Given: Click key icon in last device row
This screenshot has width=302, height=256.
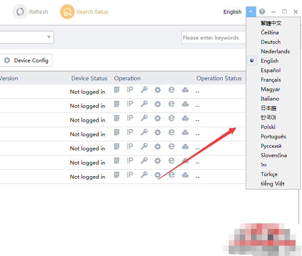Looking at the screenshot, I should tap(144, 175).
